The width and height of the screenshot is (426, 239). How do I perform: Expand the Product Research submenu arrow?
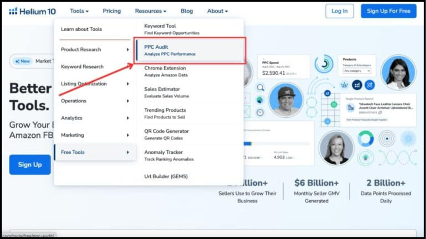(128, 49)
